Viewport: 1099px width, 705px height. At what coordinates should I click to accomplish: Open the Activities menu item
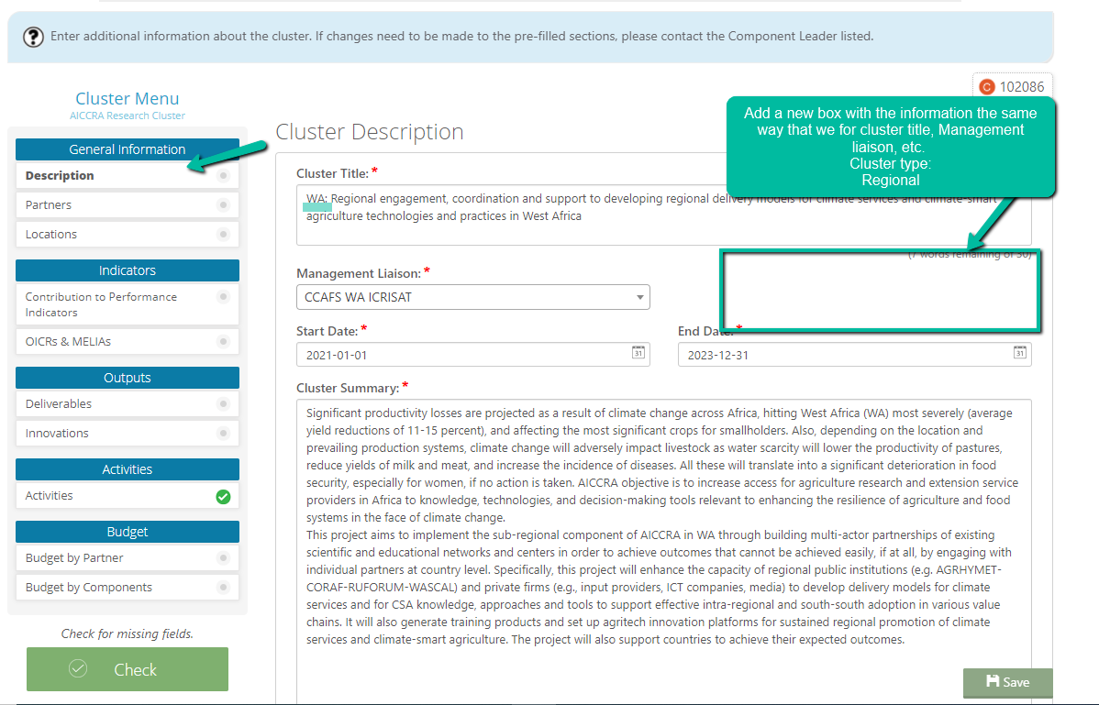point(127,496)
